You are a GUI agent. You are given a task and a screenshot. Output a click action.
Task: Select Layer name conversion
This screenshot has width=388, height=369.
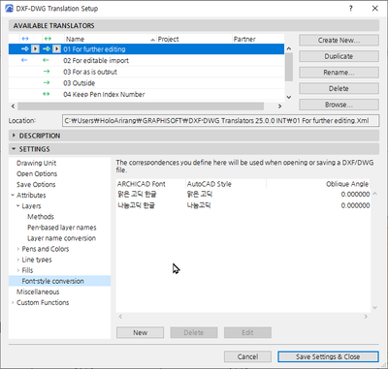61,238
